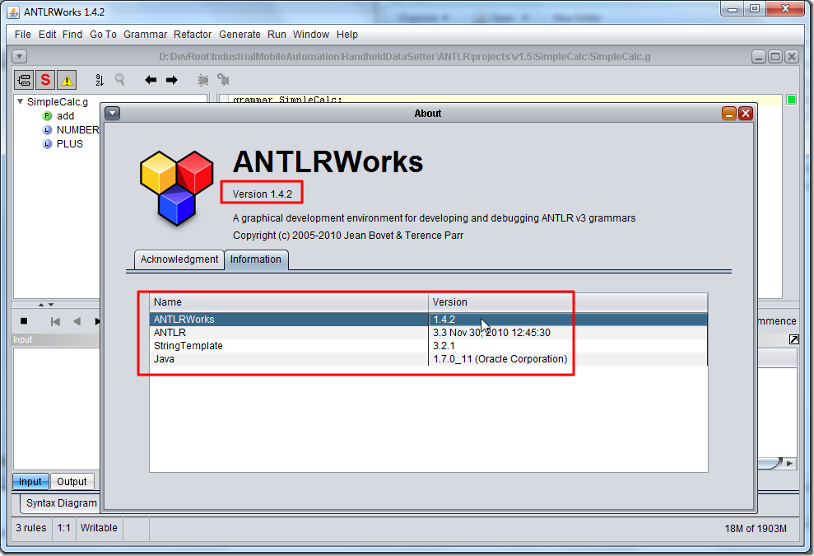Open the Find menu
The image size is (814, 556).
72,35
